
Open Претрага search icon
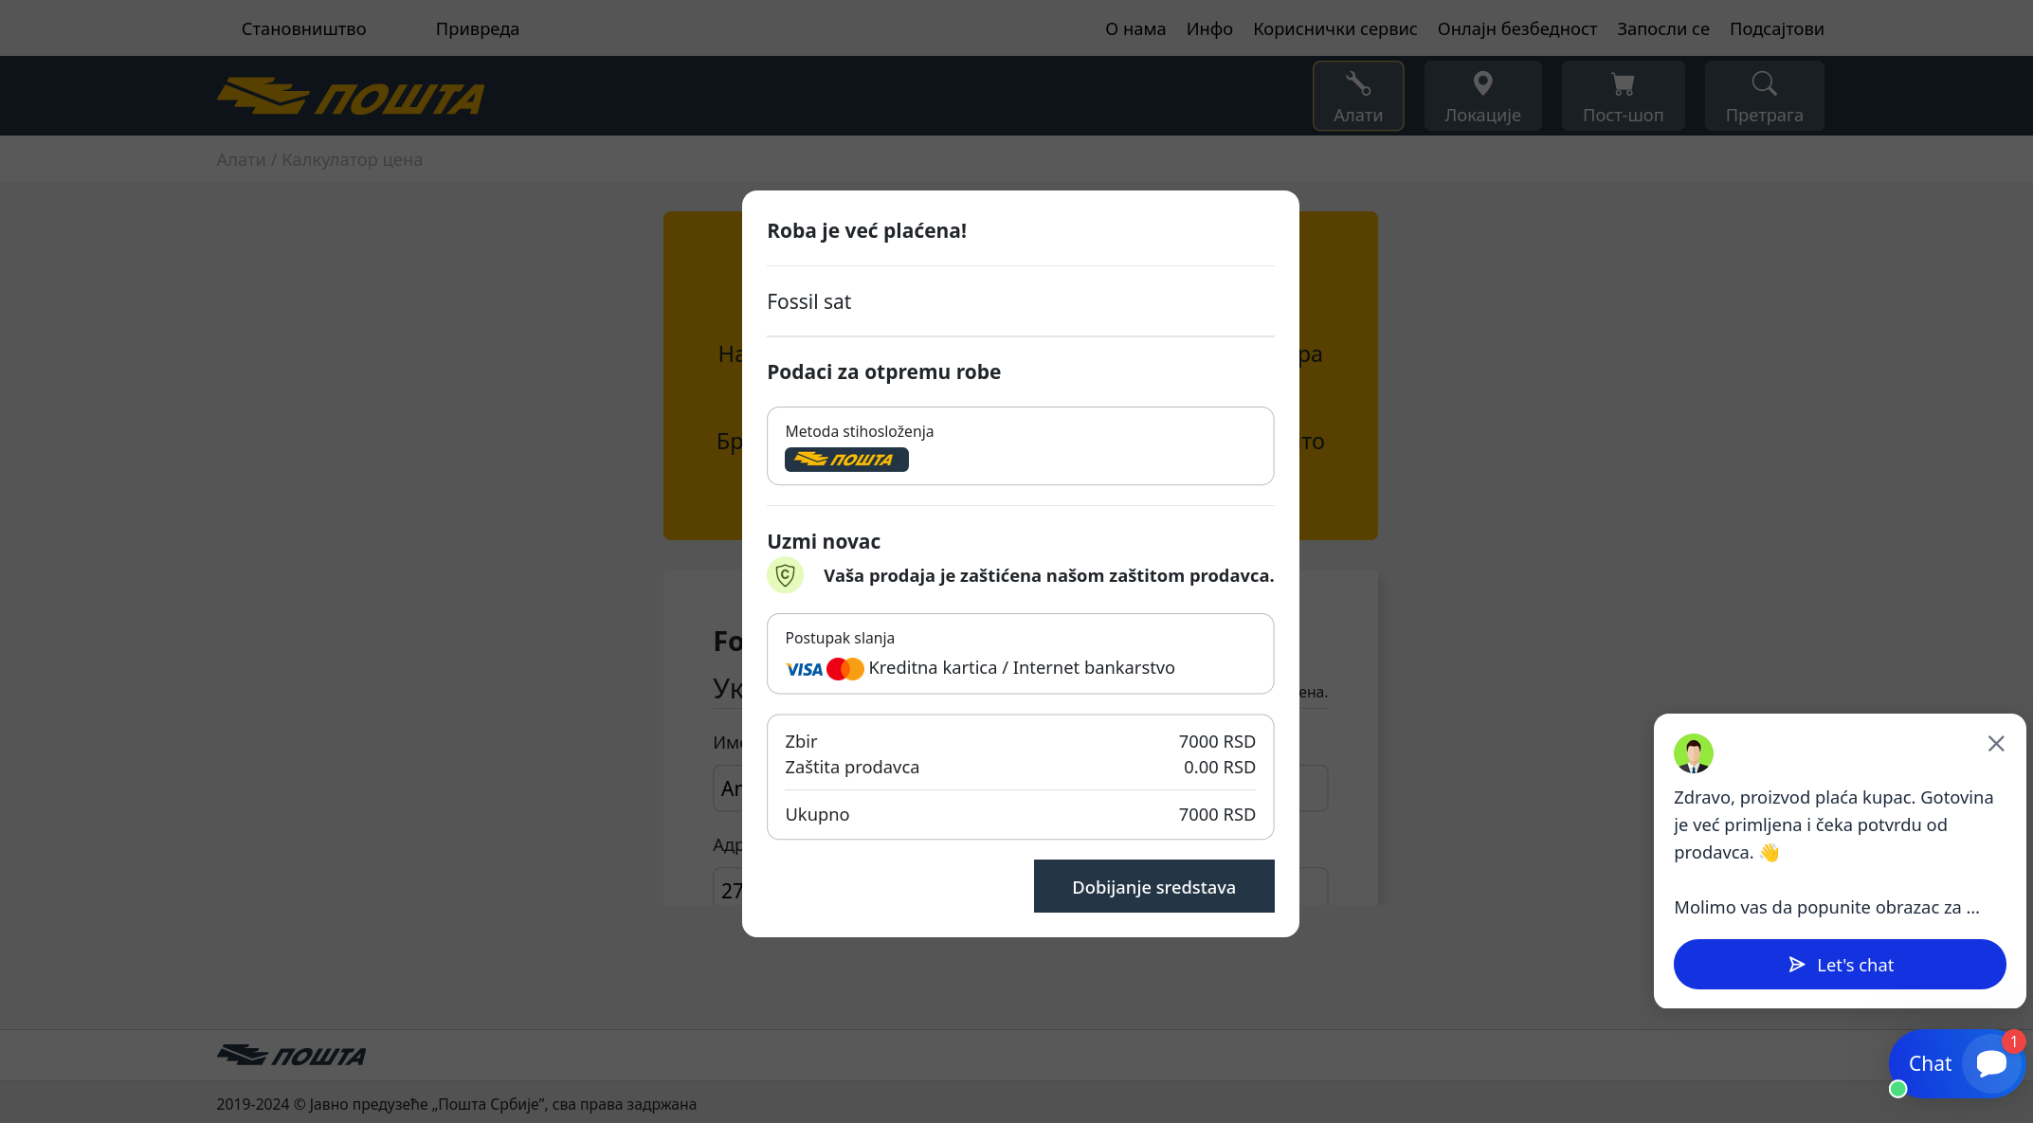tap(1764, 96)
